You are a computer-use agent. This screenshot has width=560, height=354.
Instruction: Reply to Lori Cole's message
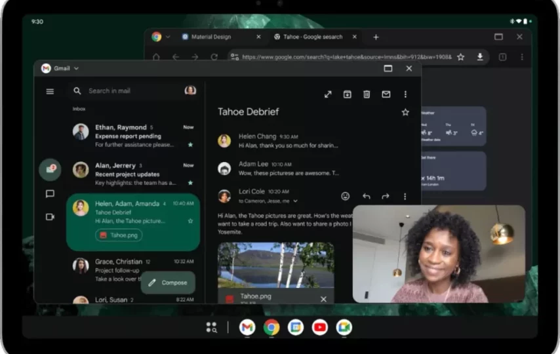tap(366, 196)
